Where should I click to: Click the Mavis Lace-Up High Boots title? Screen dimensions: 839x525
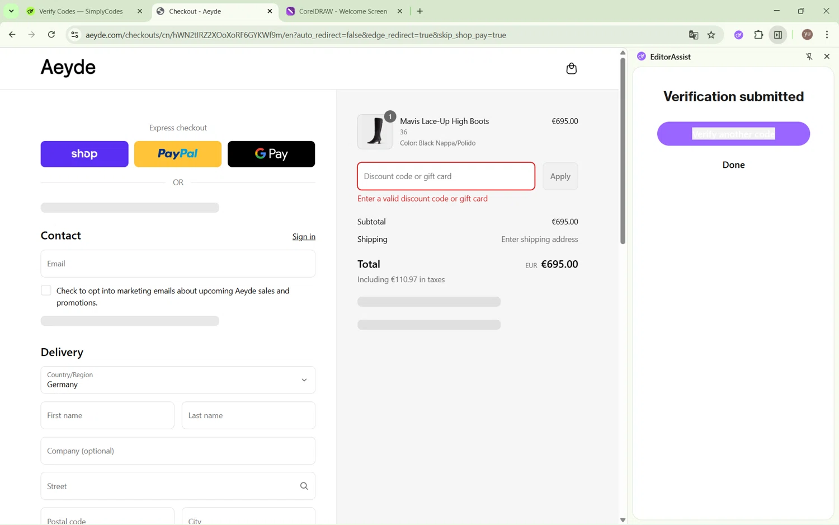tap(444, 121)
